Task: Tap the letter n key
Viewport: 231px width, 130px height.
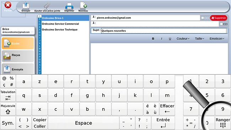Action: click(x=103, y=109)
